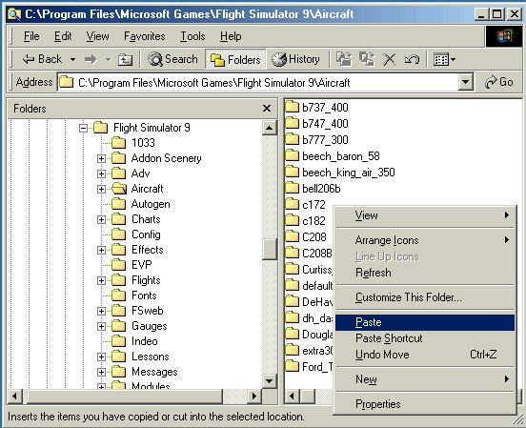Select the c182 folder icon
The image size is (526, 428).
tap(292, 221)
